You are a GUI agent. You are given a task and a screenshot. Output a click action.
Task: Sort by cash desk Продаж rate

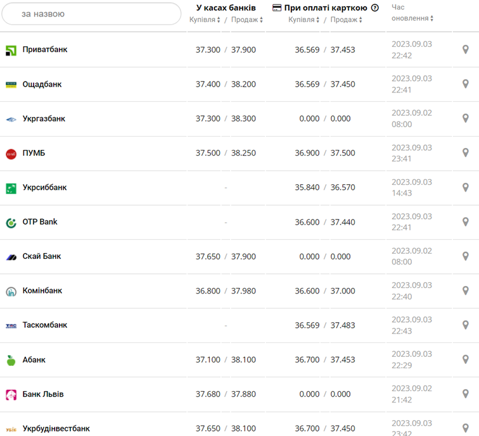[247, 20]
